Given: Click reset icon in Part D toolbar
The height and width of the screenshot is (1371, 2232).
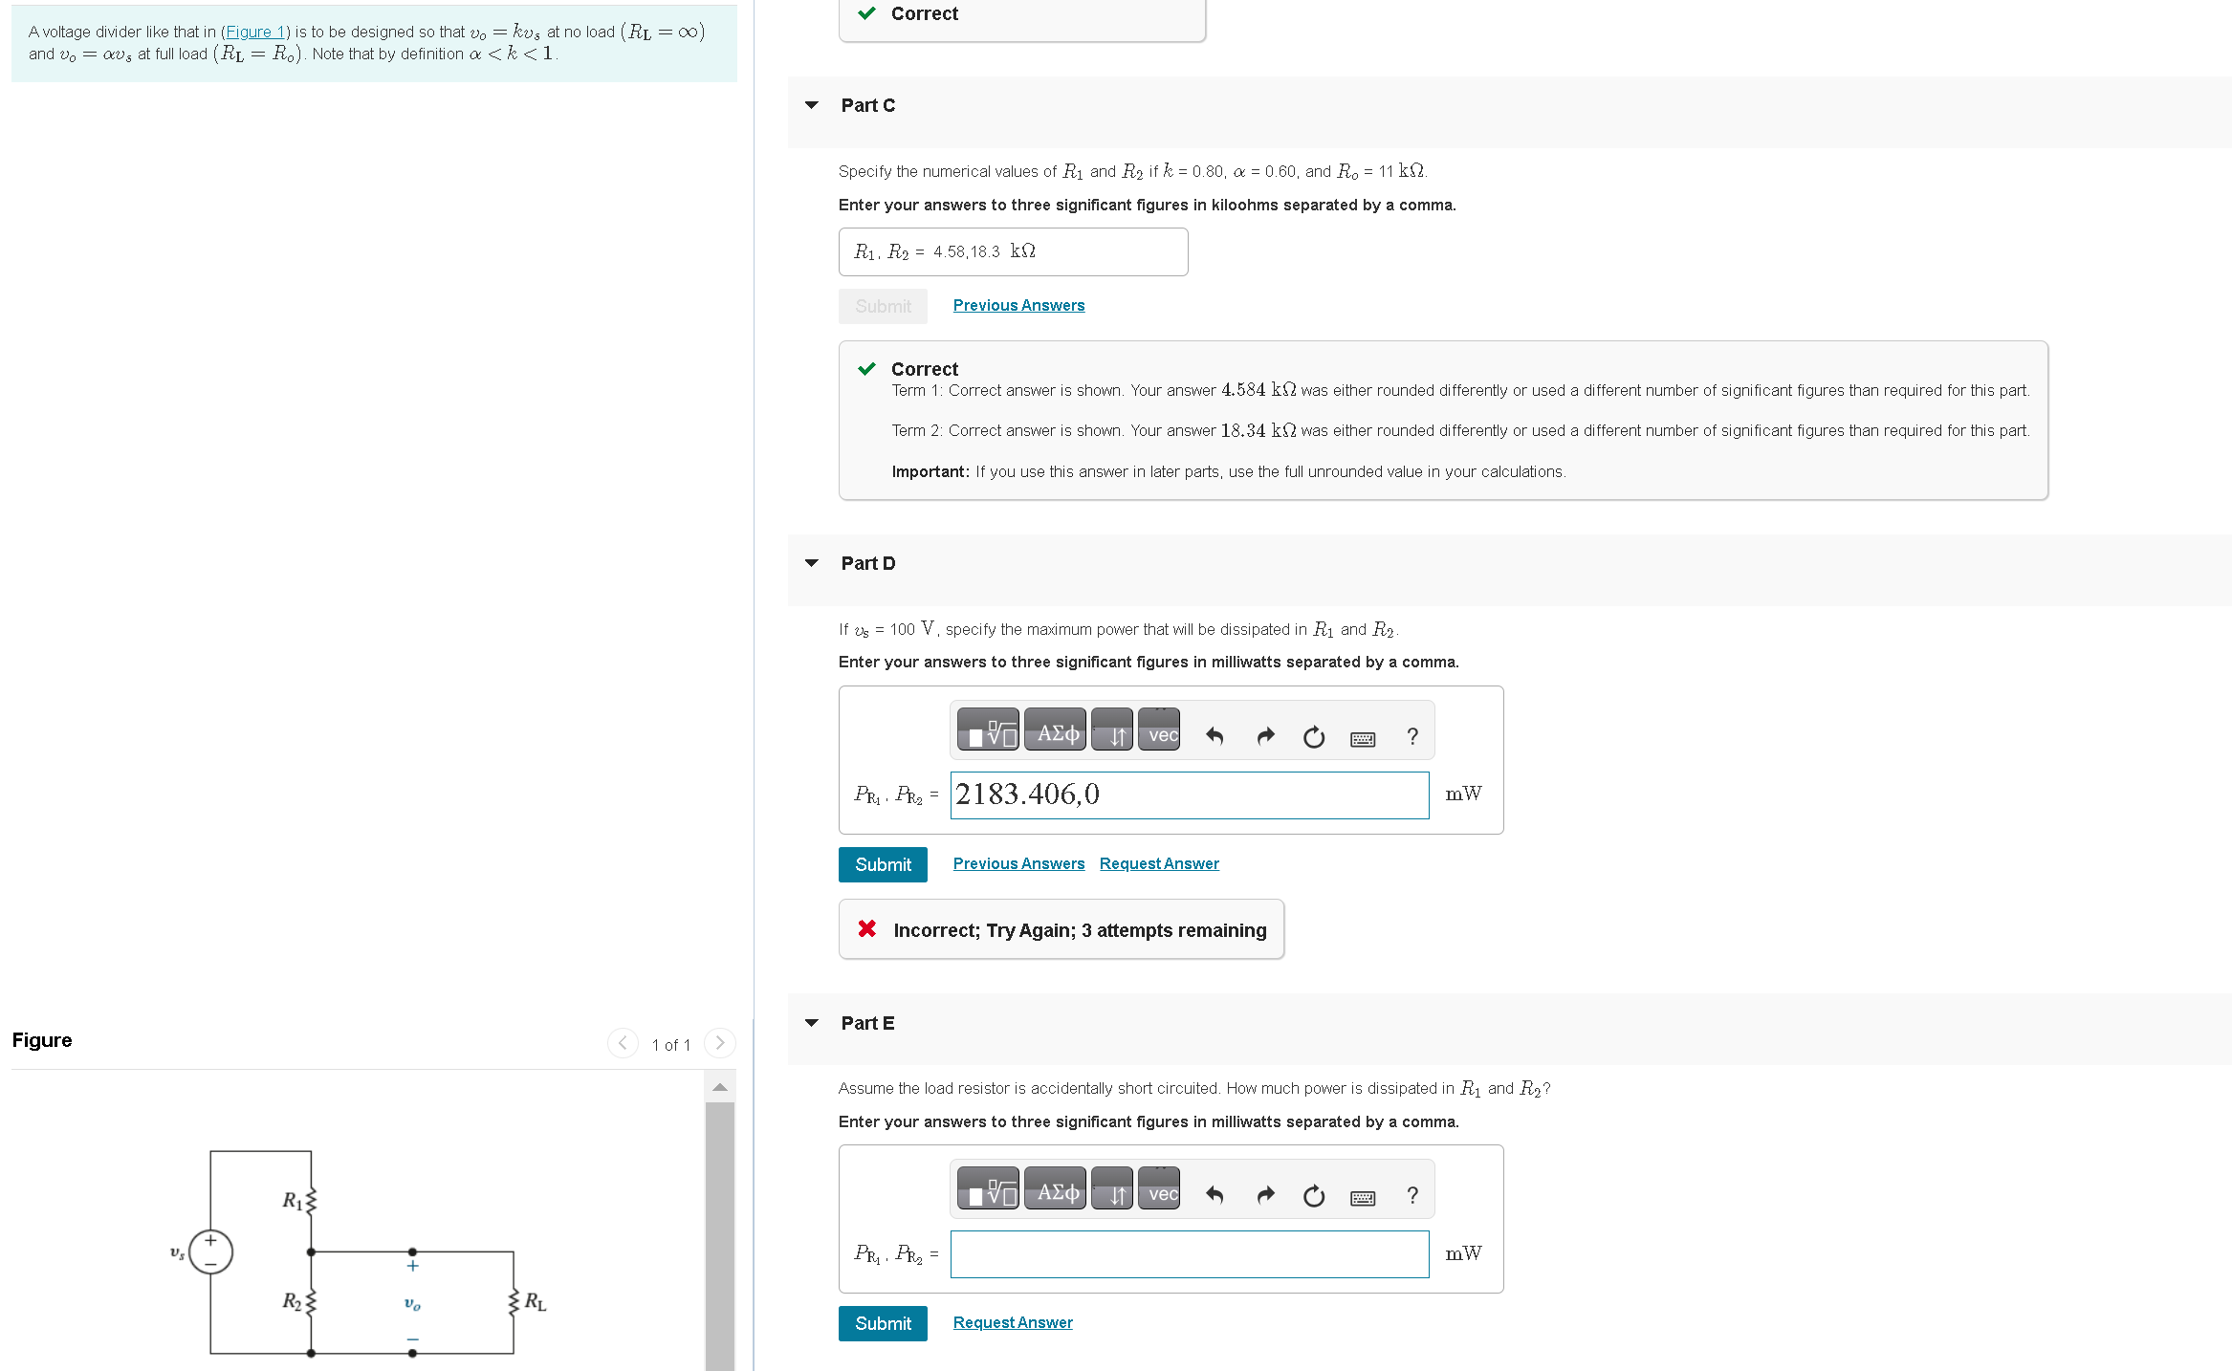Looking at the screenshot, I should coord(1314,736).
